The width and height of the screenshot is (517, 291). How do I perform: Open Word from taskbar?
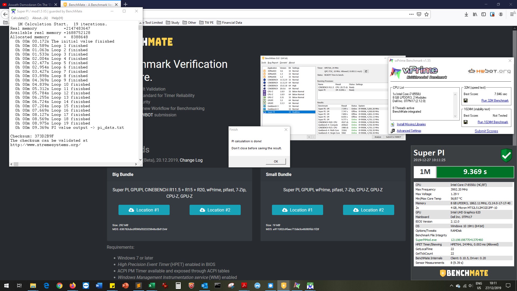click(99, 286)
